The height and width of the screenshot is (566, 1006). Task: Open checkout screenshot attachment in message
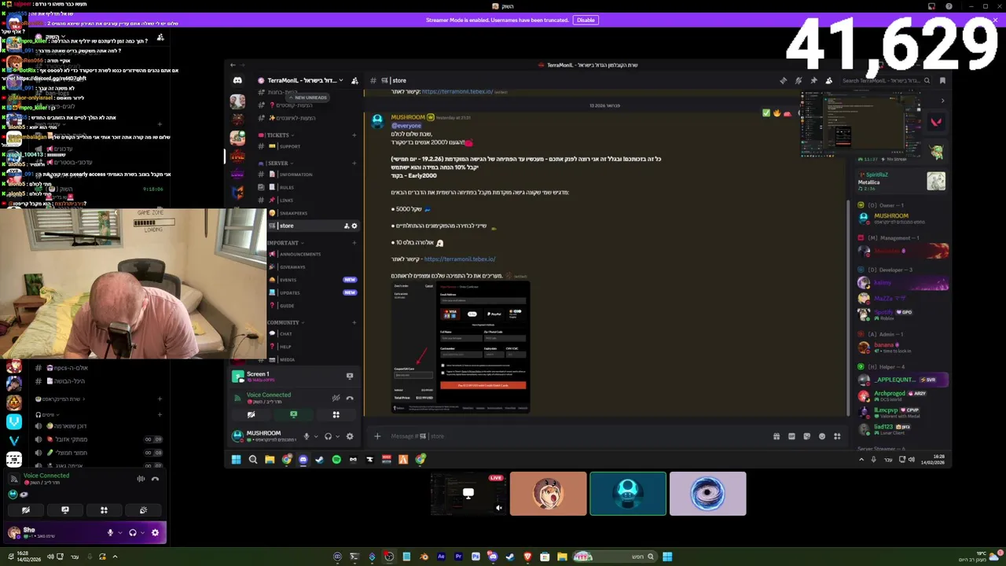(x=461, y=347)
